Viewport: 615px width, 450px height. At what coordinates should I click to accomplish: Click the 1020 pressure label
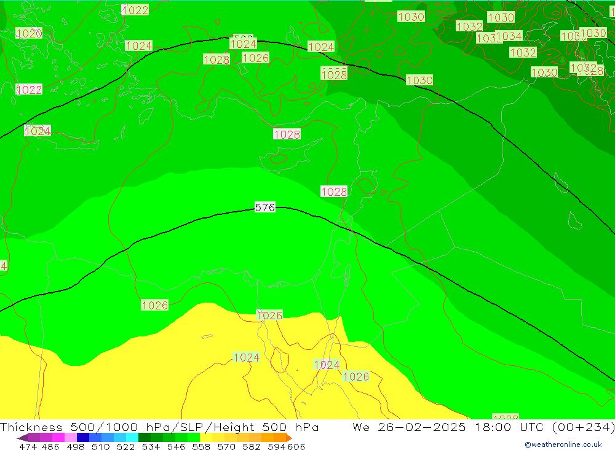click(29, 33)
